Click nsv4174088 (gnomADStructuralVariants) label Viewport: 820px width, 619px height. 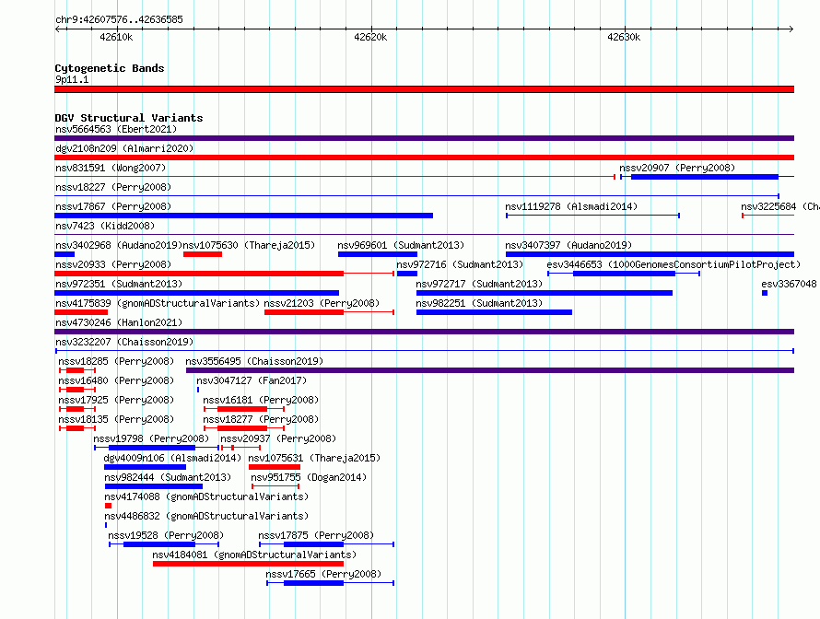point(206,496)
